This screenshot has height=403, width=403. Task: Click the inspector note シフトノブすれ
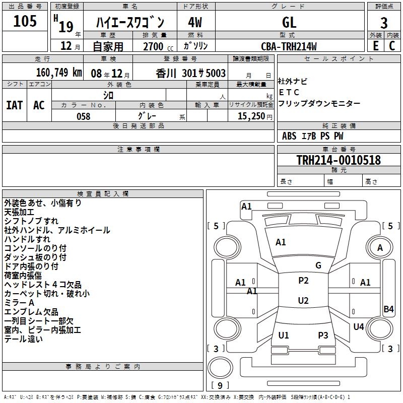click(x=31, y=221)
